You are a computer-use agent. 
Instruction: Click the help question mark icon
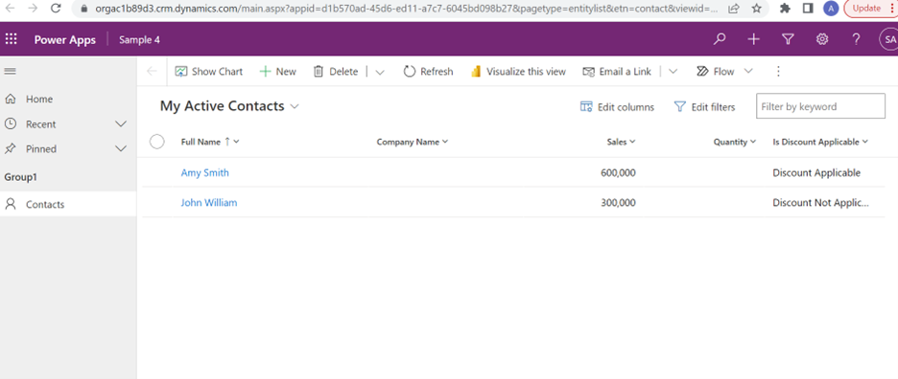pyautogui.click(x=856, y=39)
